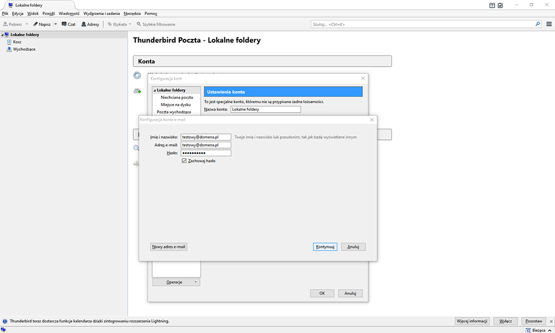Click the Pozostaw button
The height and width of the screenshot is (333, 555).
click(533, 321)
